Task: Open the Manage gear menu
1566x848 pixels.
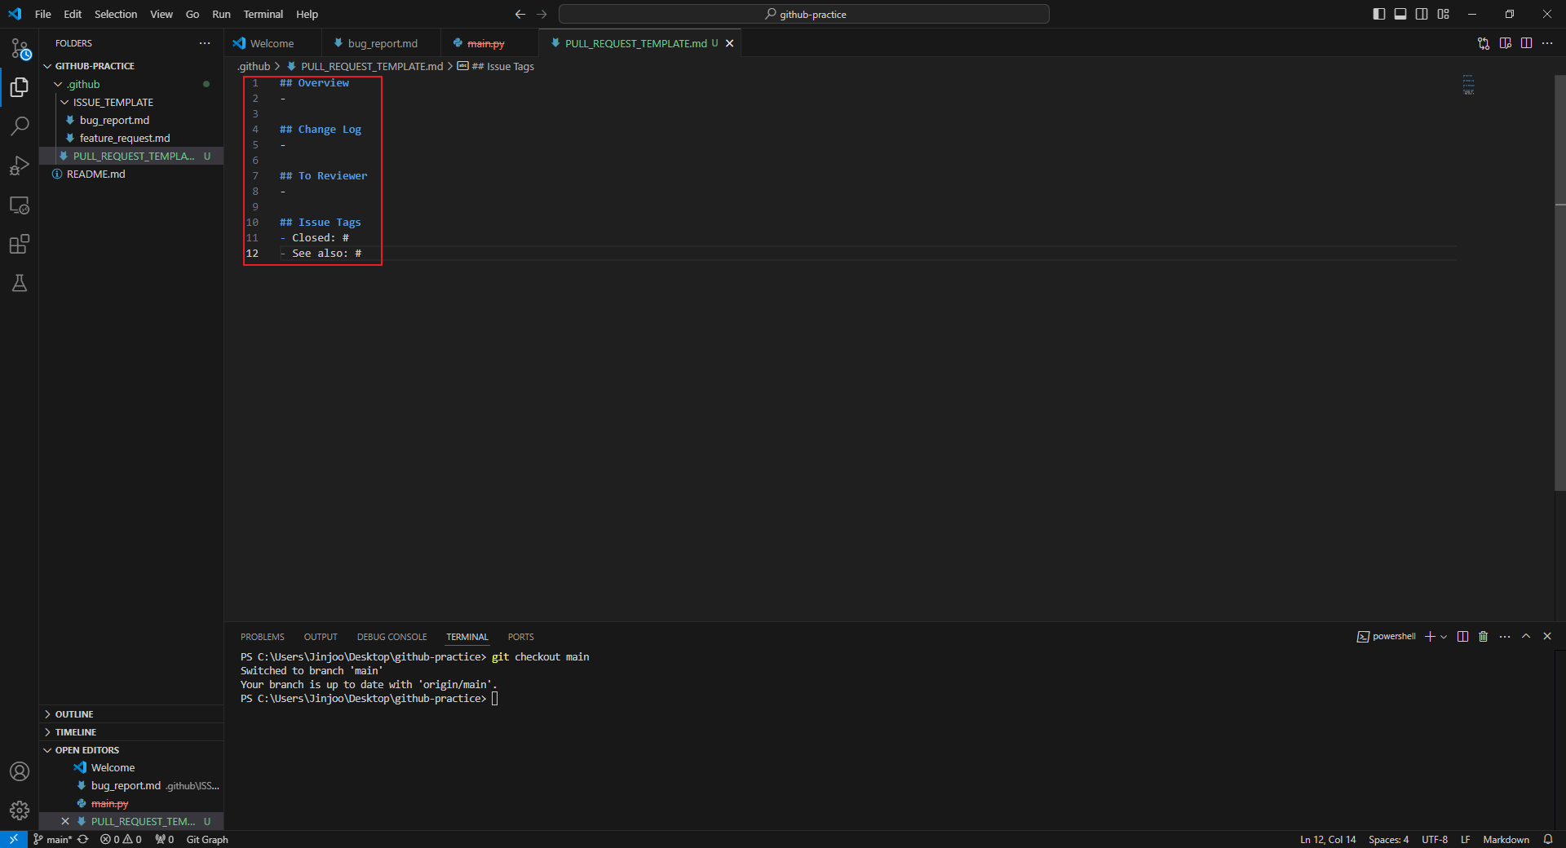Action: [x=20, y=810]
